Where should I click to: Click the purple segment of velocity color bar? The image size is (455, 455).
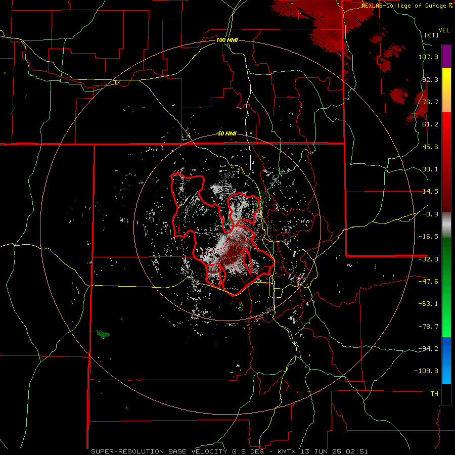pyautogui.click(x=446, y=56)
